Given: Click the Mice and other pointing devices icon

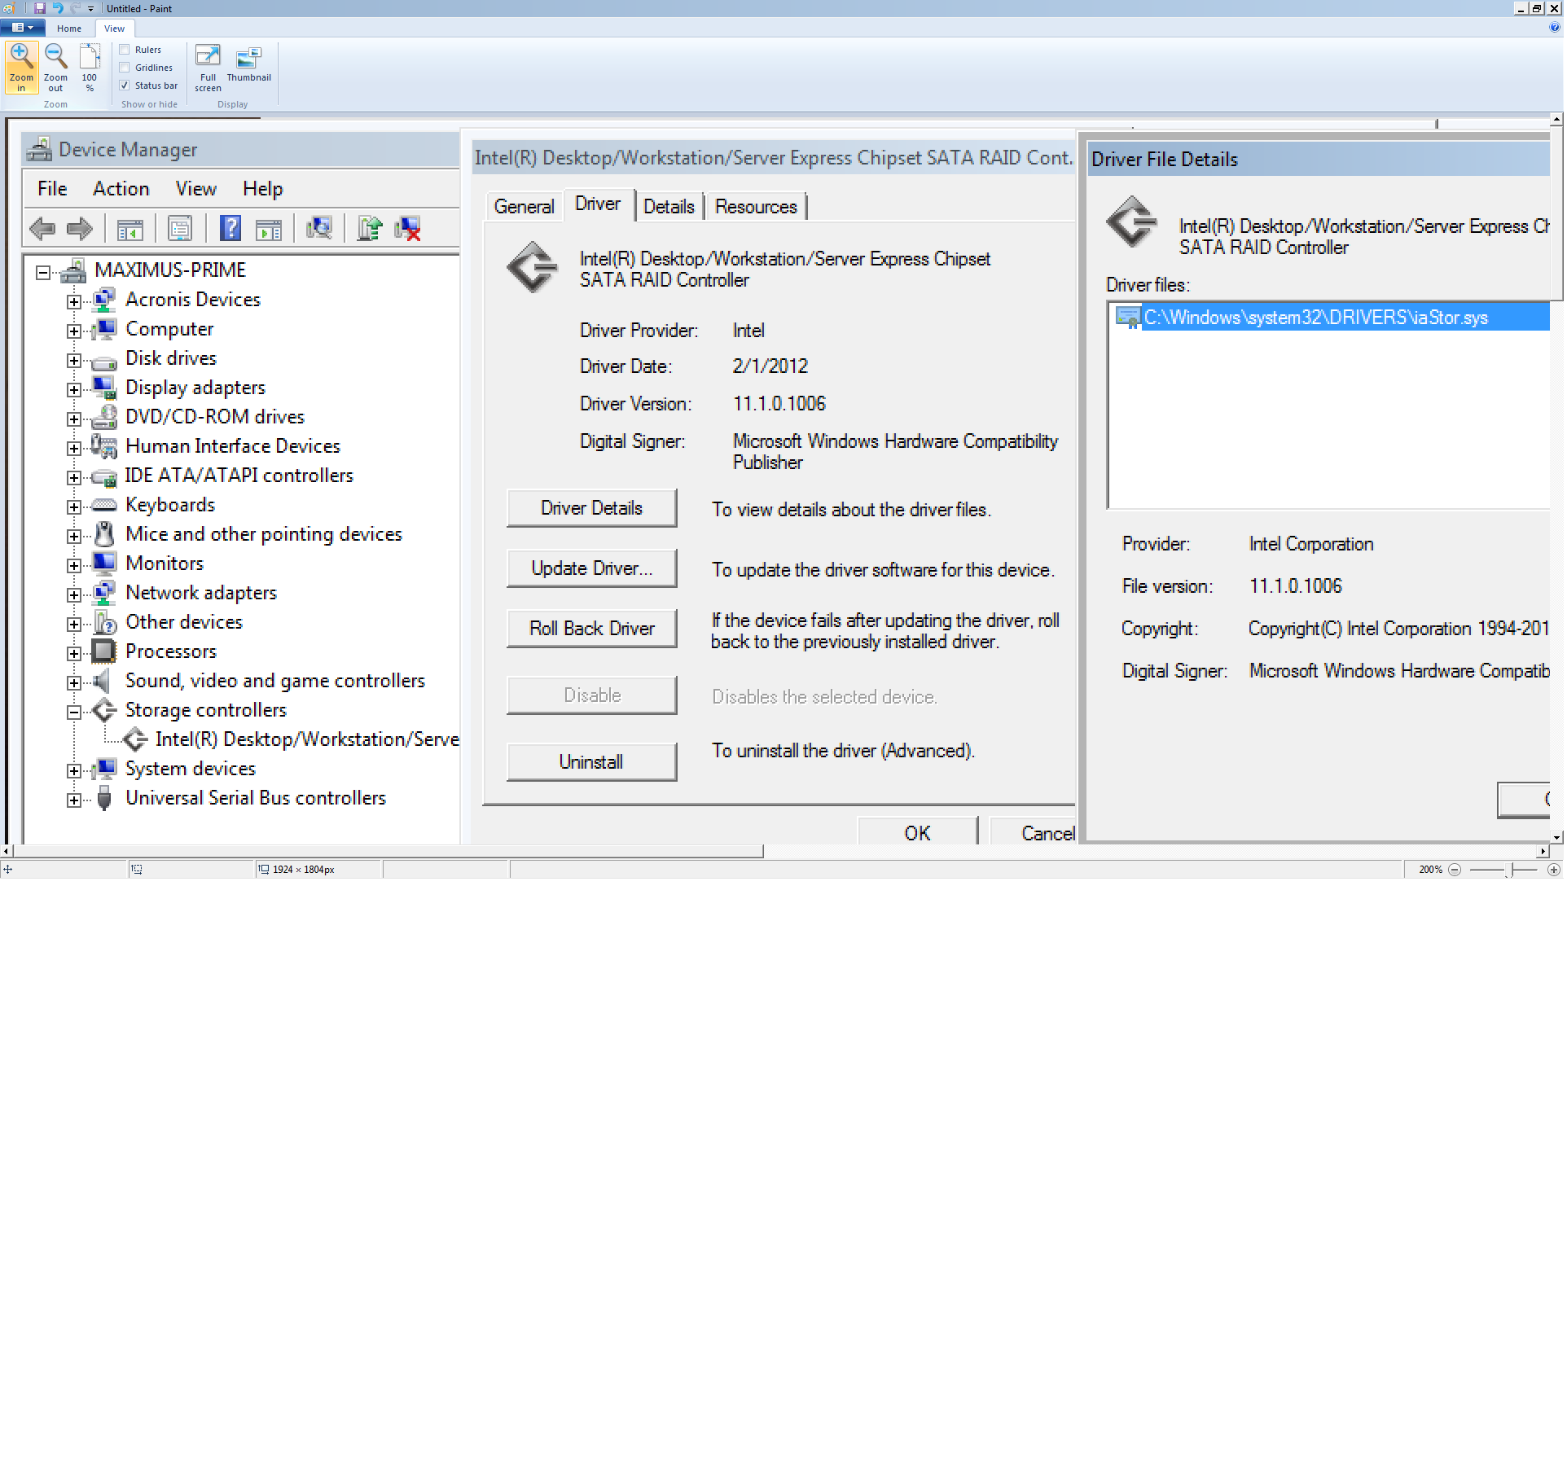Looking at the screenshot, I should point(104,534).
